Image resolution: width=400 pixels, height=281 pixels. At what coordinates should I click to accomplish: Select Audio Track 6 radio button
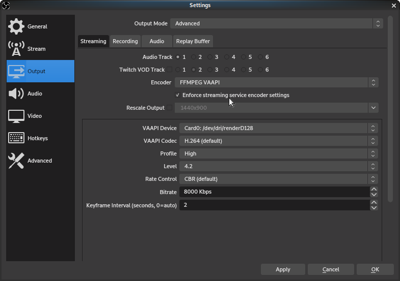coord(260,57)
